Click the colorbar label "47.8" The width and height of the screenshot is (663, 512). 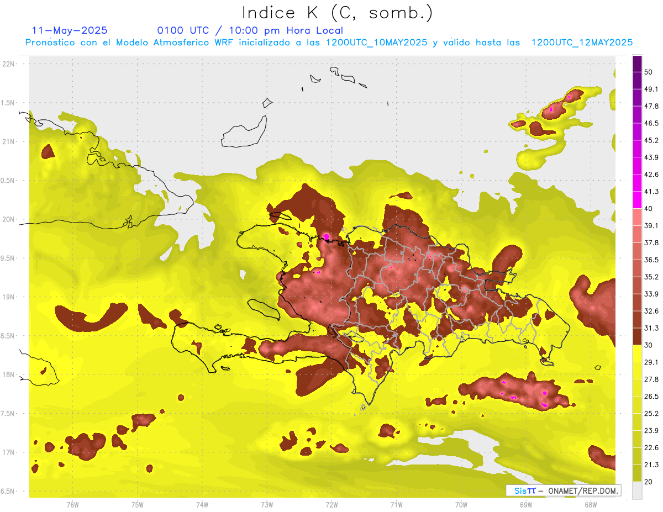[651, 107]
